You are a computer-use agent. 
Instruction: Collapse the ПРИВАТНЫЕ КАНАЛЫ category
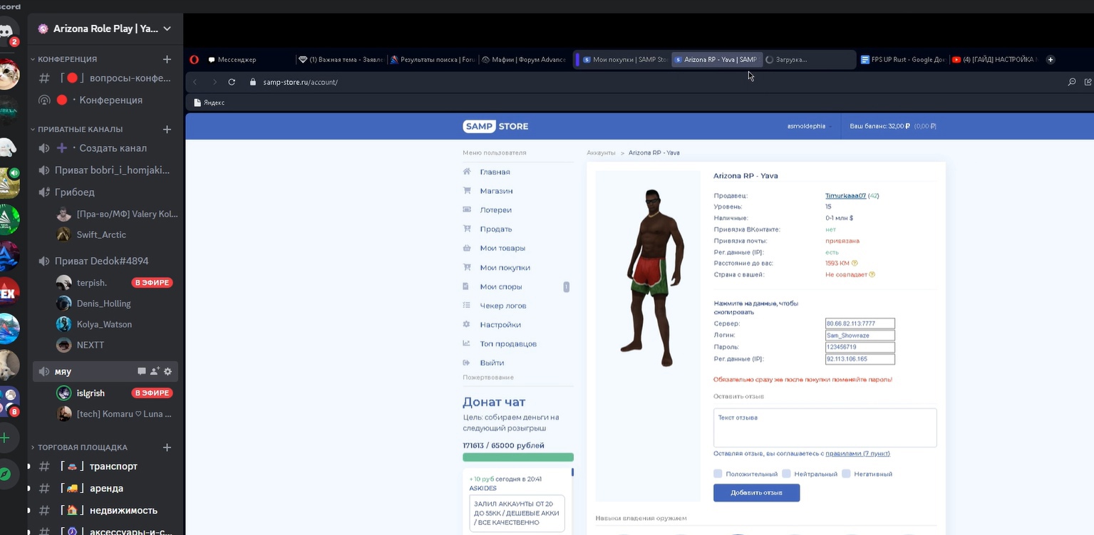pyautogui.click(x=80, y=129)
